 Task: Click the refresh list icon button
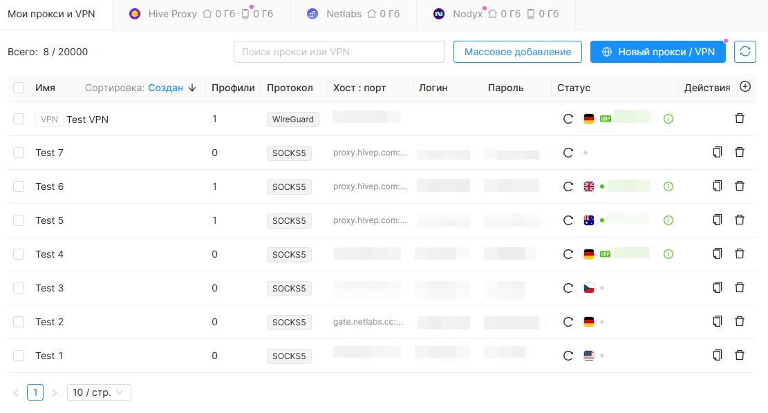(x=745, y=52)
